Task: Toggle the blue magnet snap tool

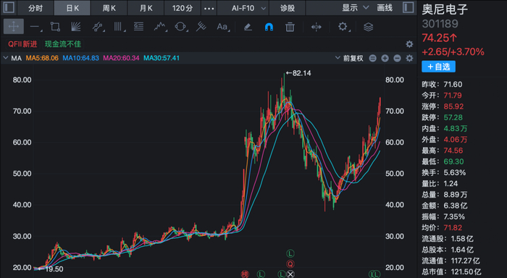Action: 269,27
